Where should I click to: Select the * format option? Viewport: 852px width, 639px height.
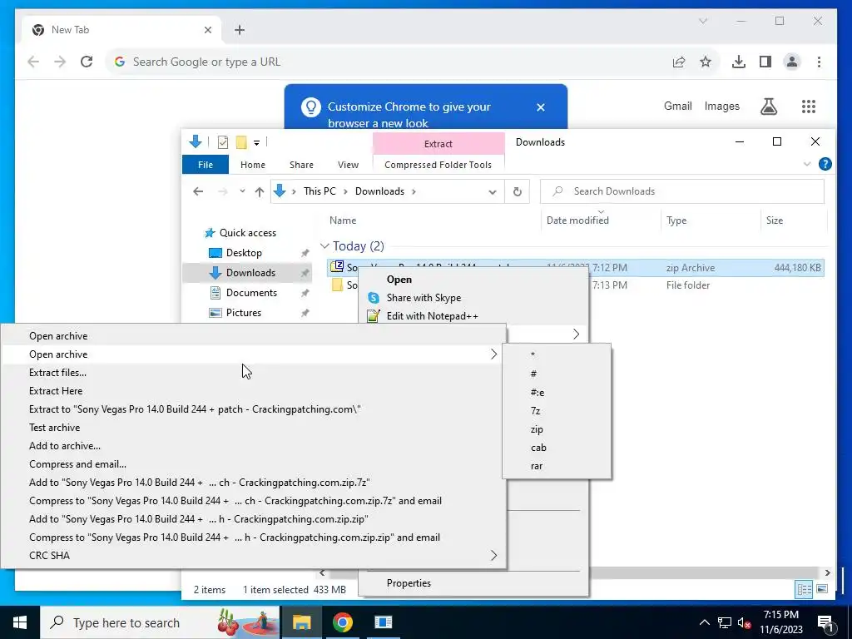[x=557, y=354]
